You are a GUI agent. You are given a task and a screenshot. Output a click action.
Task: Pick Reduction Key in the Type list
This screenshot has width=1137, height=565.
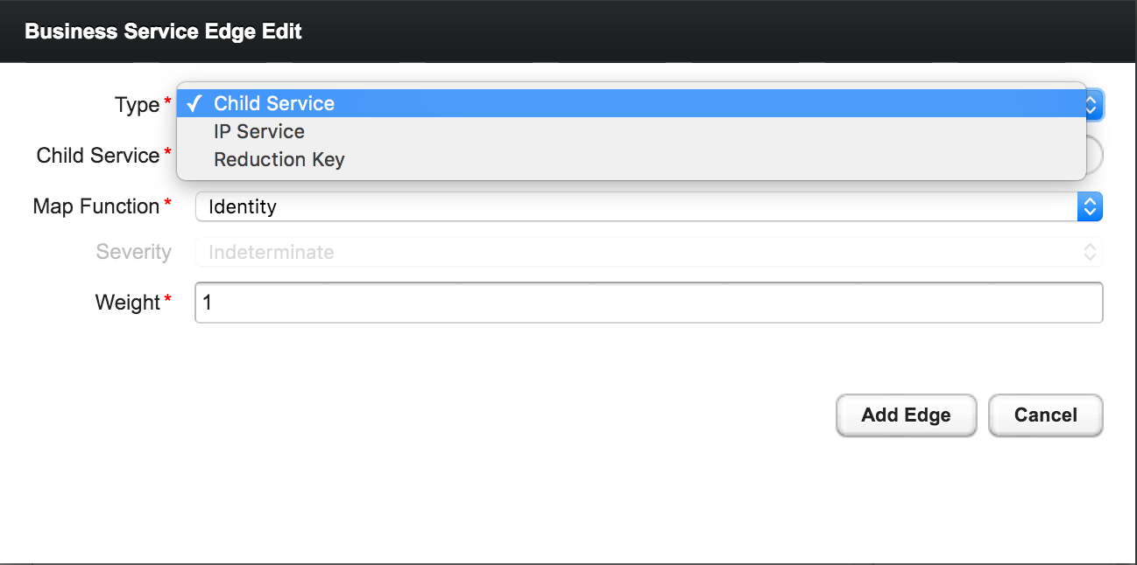[x=279, y=160]
